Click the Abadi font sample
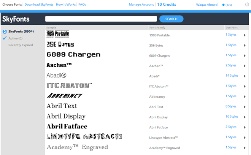251x155 pixels. pyautogui.click(x=56, y=75)
